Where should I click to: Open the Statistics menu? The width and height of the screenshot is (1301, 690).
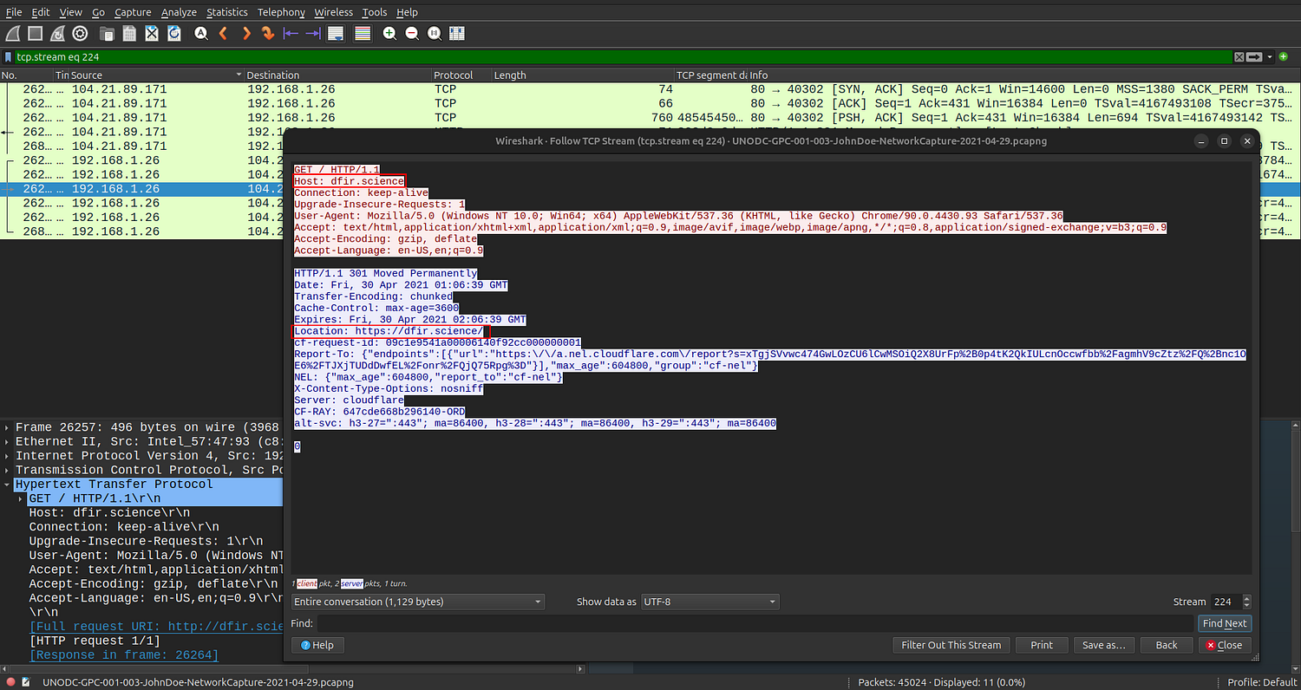coord(226,12)
